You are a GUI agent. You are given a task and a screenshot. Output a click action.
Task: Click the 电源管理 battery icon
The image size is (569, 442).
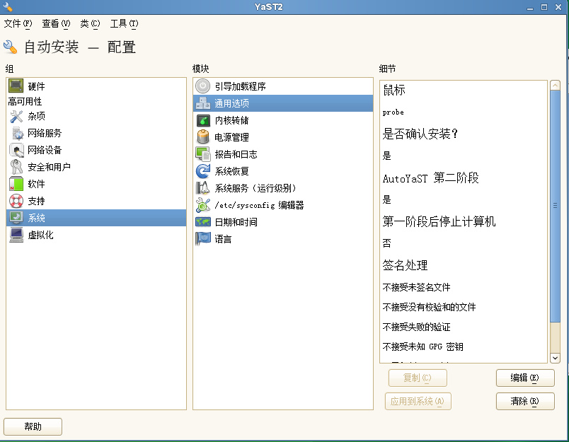[203, 137]
